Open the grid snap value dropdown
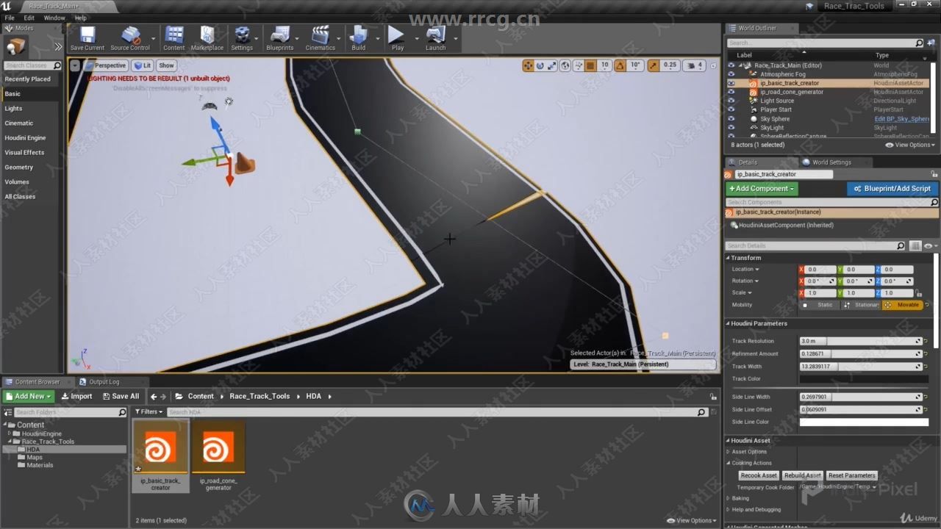Image resolution: width=941 pixels, height=529 pixels. pyautogui.click(x=605, y=65)
